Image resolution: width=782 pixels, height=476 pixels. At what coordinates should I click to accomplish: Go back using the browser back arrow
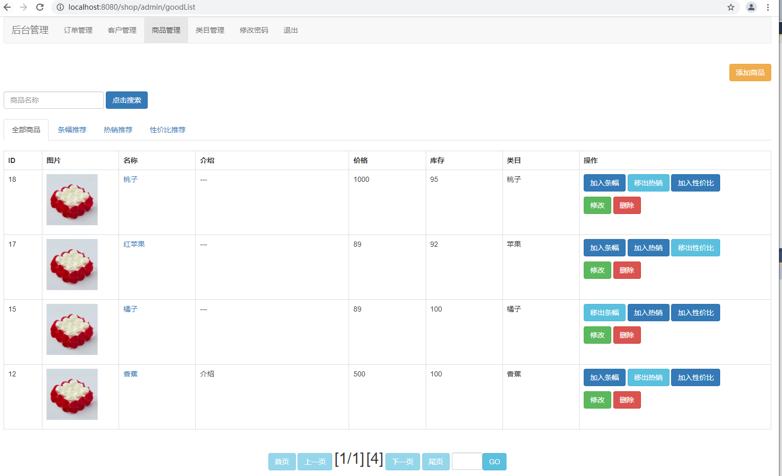(x=7, y=7)
